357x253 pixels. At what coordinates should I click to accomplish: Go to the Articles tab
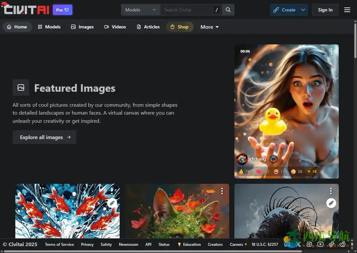coord(148,27)
